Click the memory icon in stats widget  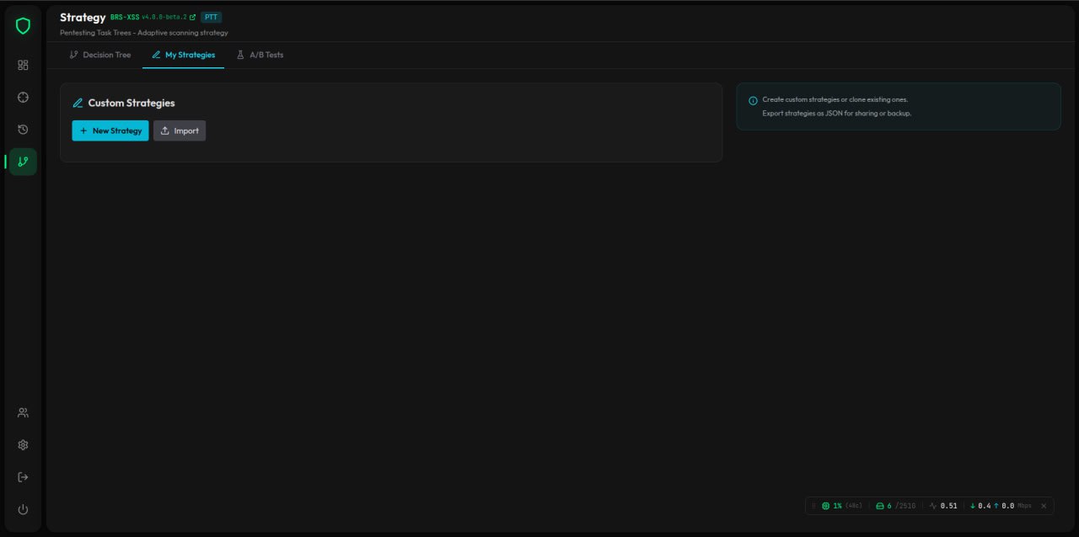(x=880, y=506)
